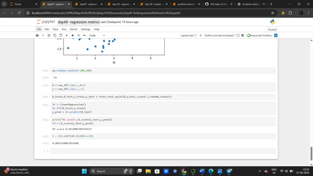Screen dimensions: 313x176
Task: Run the current cell with play icon
Action: click(67, 35)
